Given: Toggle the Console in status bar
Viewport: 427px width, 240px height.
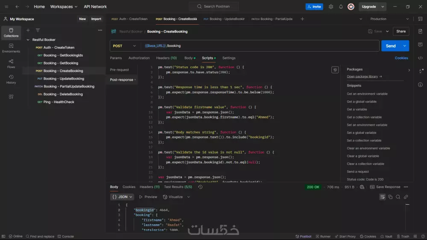Looking at the screenshot, I should 65,236.
